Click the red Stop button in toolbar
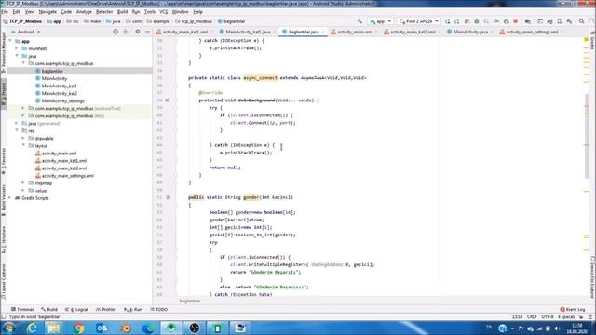The image size is (596, 335). click(515, 21)
